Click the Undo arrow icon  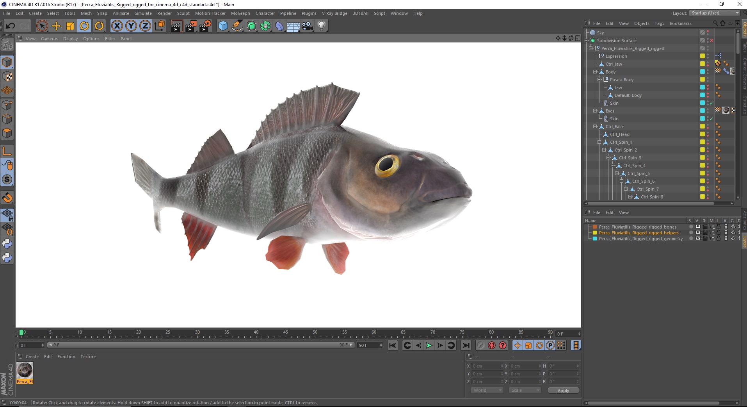pos(11,26)
